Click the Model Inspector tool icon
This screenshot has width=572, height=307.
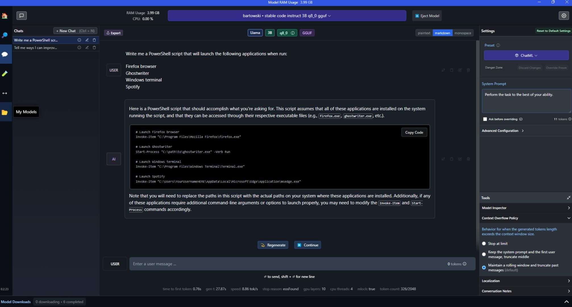[567, 208]
